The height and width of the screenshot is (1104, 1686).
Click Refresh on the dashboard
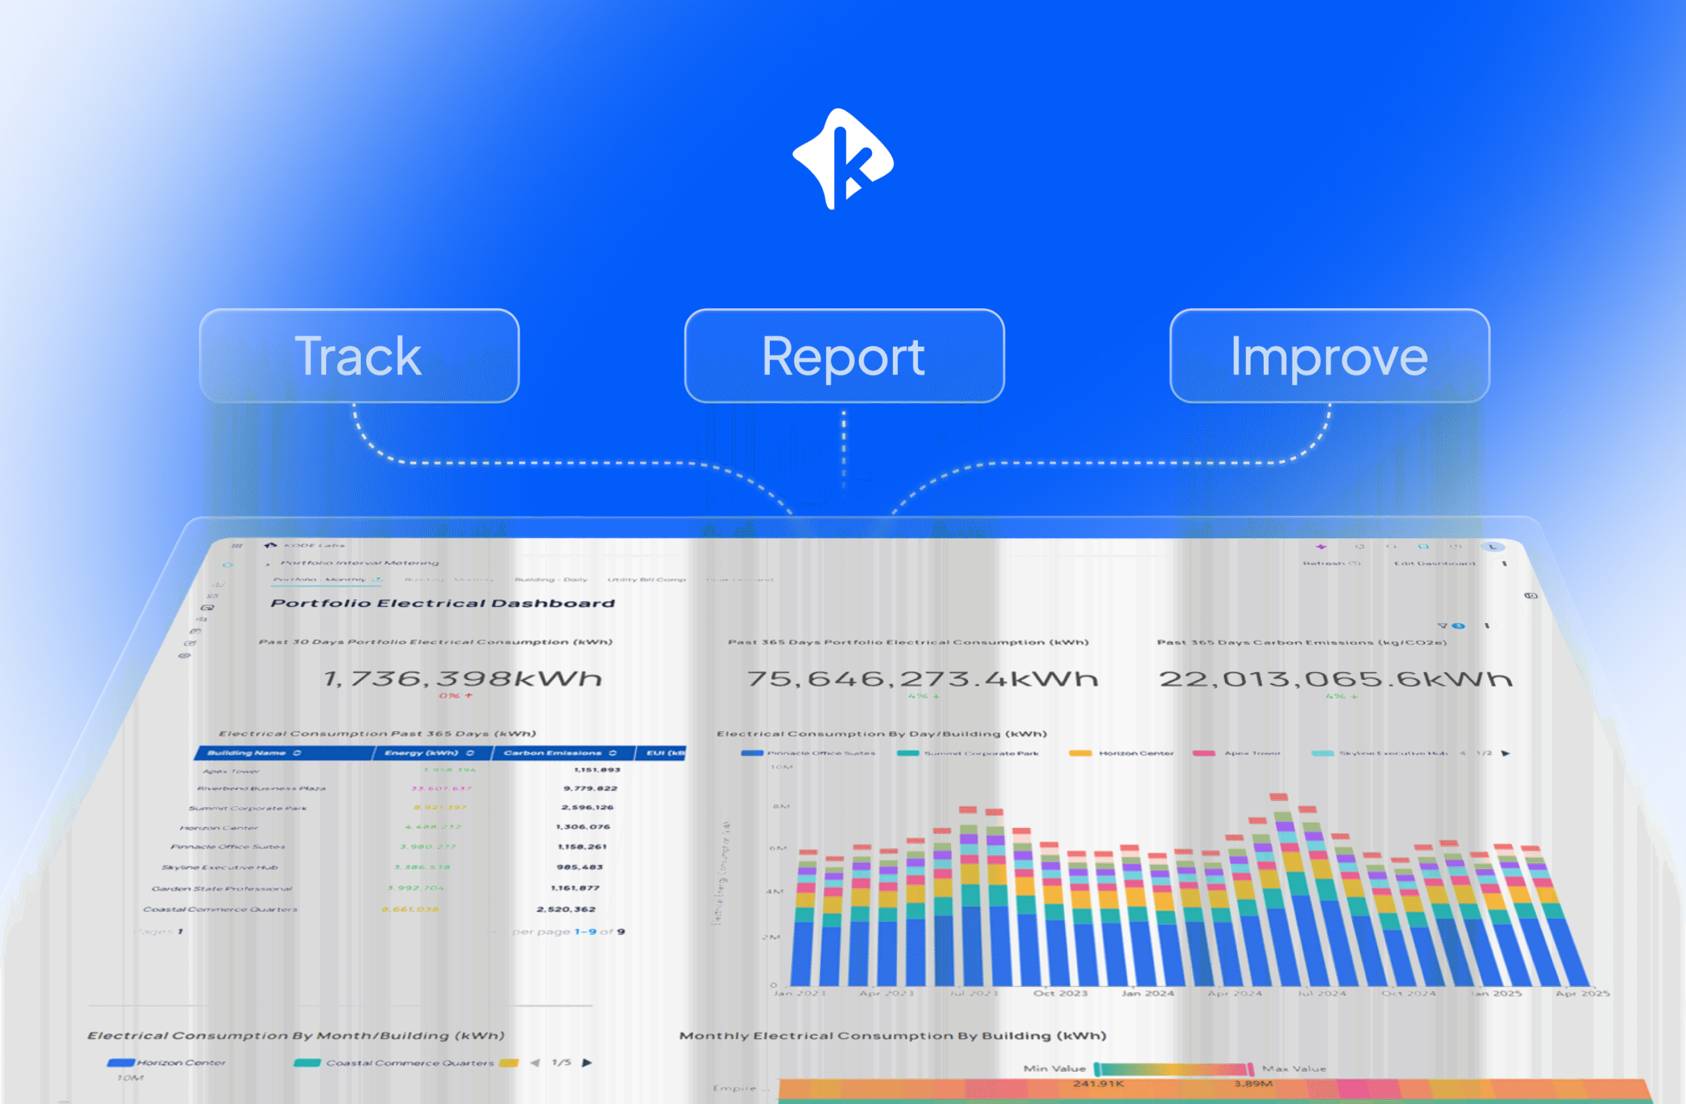1331,563
